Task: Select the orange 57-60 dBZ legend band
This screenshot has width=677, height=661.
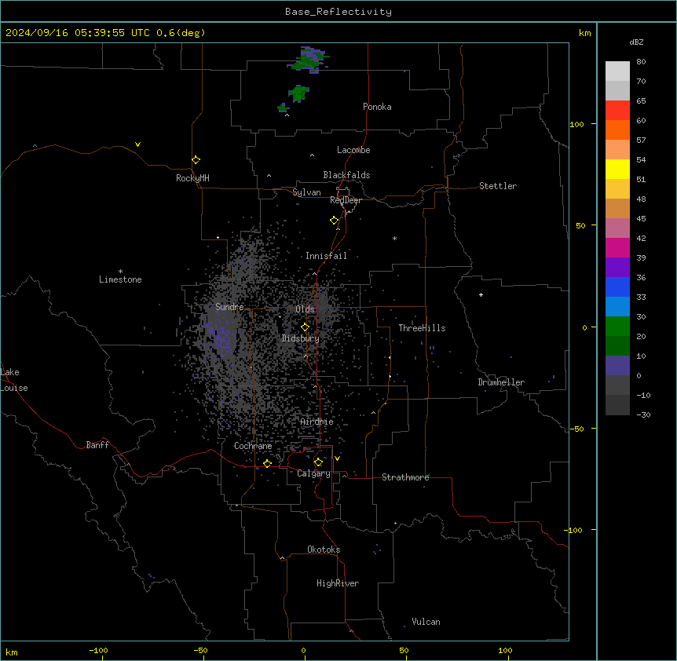Action: (617, 130)
